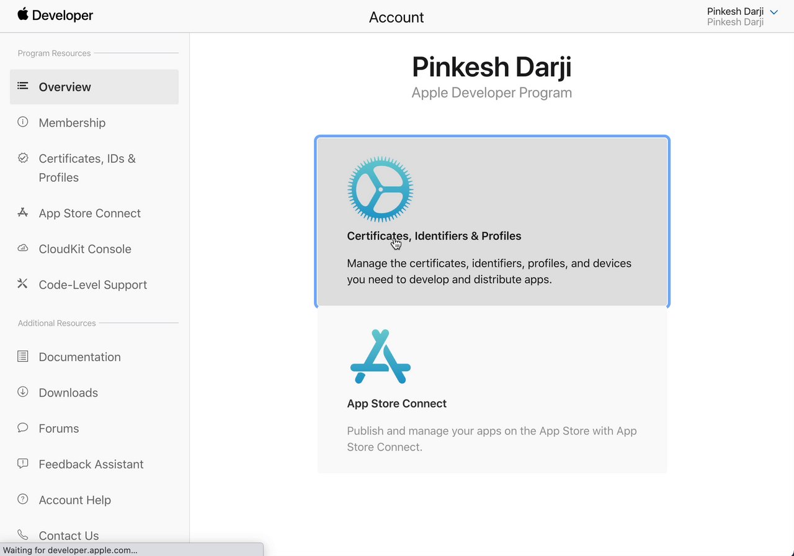The width and height of the screenshot is (794, 556).
Task: Go to Downloads page
Action: [x=68, y=393]
